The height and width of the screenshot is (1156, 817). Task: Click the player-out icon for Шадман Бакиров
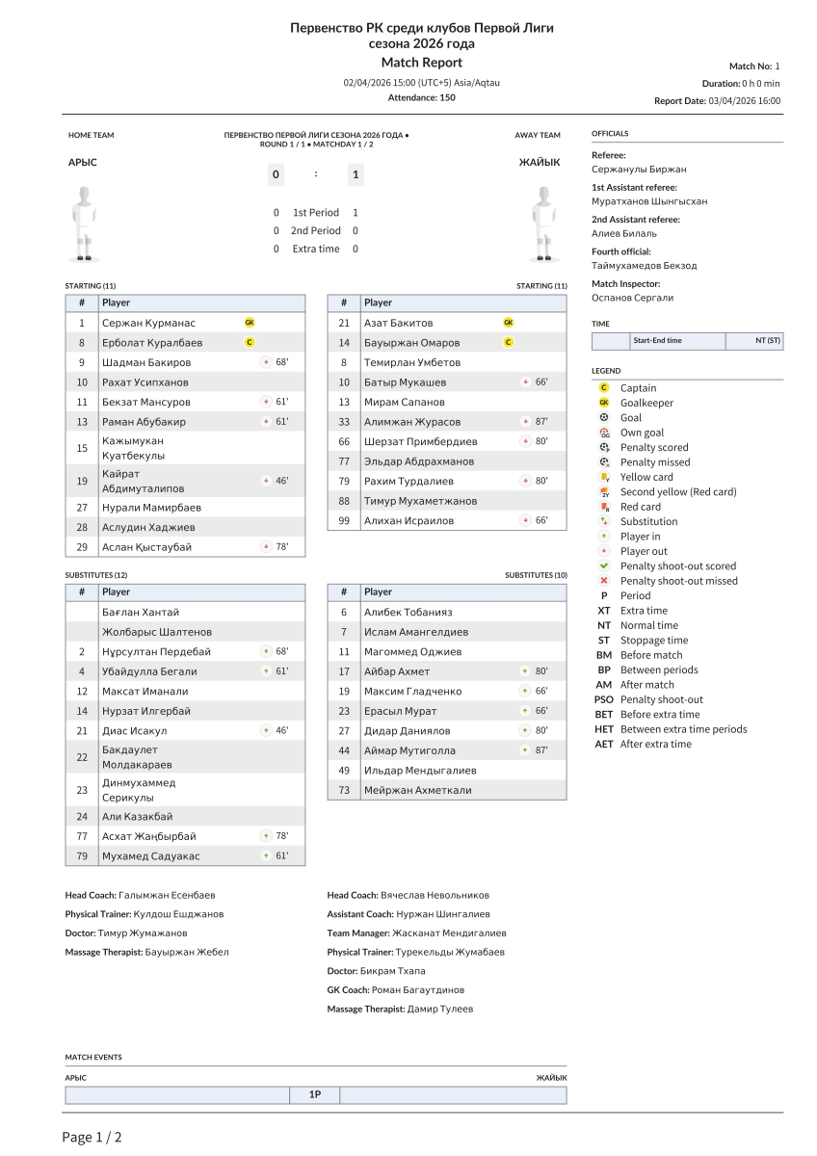[x=266, y=363]
